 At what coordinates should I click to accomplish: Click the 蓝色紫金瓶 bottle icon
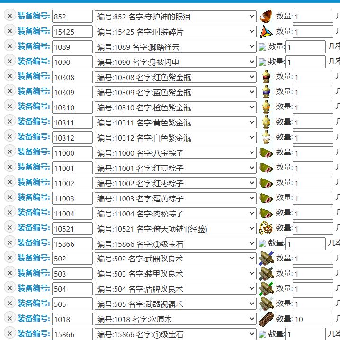266,92
